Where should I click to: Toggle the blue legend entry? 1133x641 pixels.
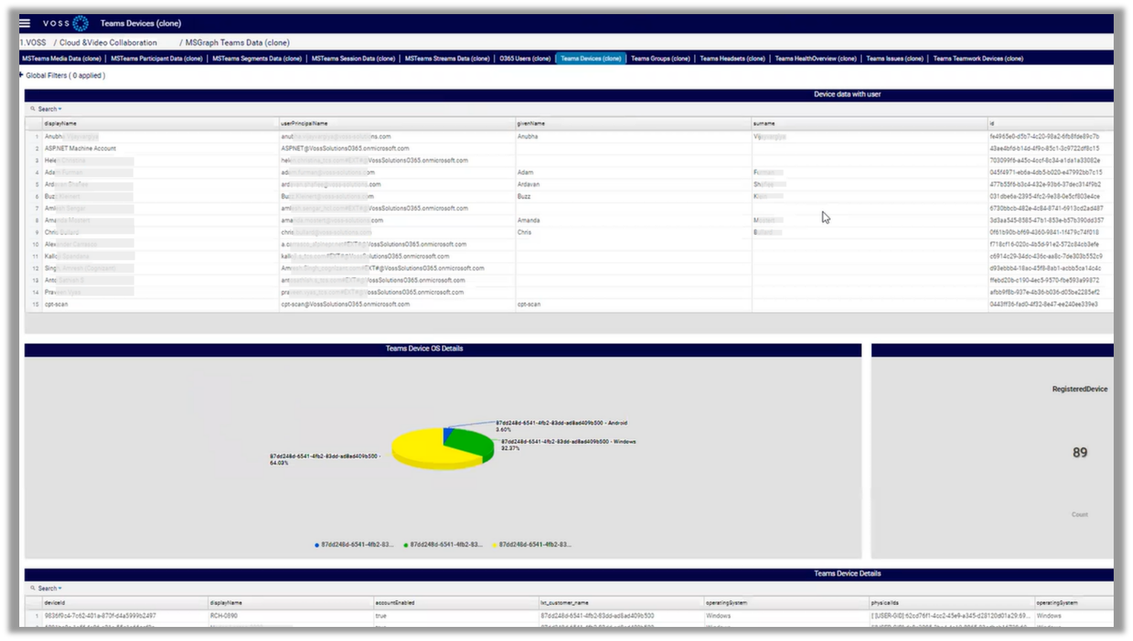(355, 545)
